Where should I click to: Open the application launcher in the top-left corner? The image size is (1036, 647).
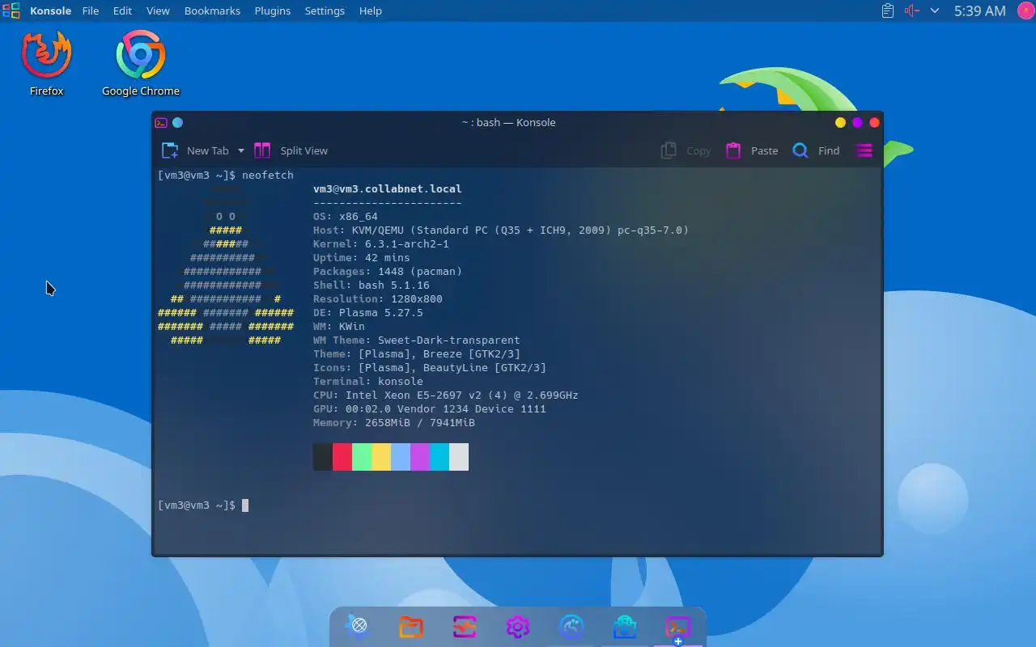coord(11,11)
